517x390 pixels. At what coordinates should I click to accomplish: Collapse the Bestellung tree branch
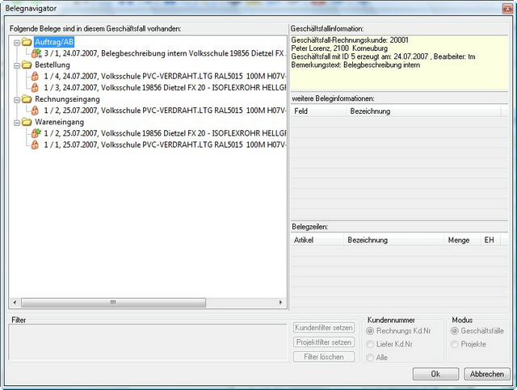pyautogui.click(x=16, y=65)
